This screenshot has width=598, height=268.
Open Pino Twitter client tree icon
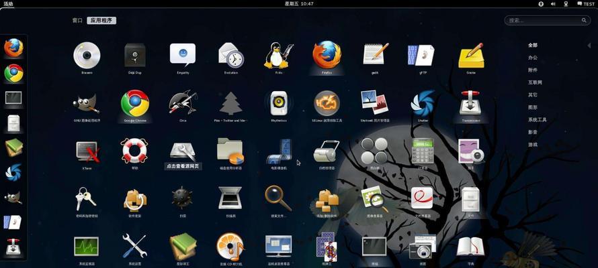[230, 103]
